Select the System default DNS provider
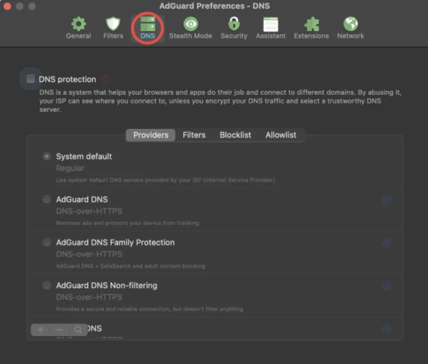428x364 pixels. (x=46, y=156)
